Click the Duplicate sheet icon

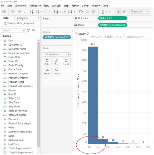(64, 12)
